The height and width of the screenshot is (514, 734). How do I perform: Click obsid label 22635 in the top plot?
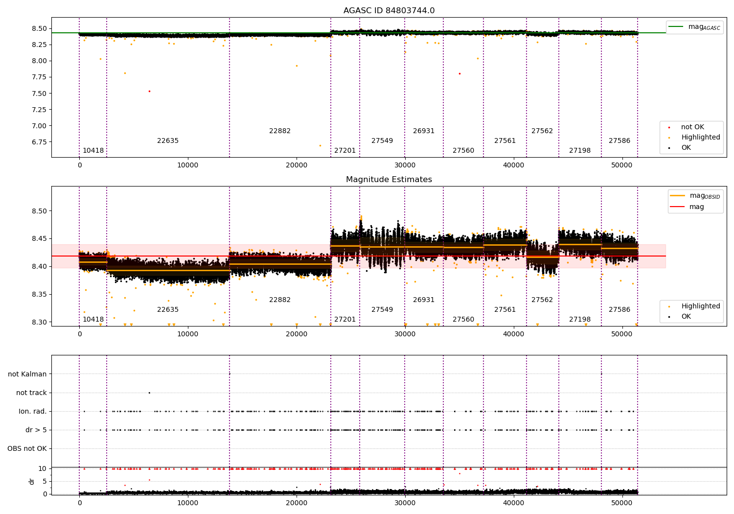pos(168,141)
